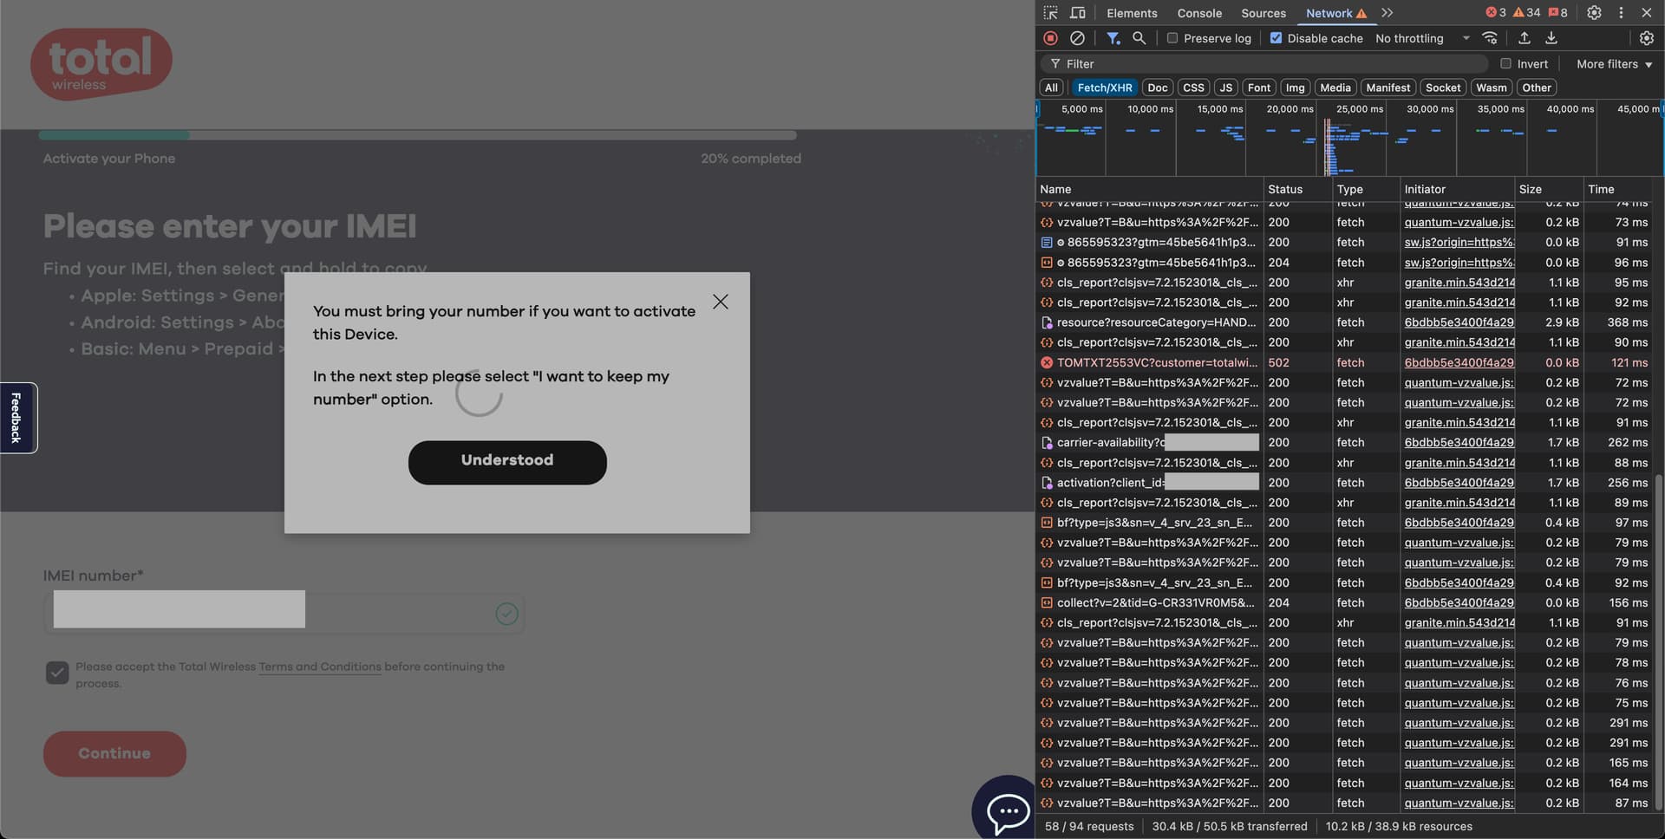Open network search magnifier icon

click(x=1139, y=38)
